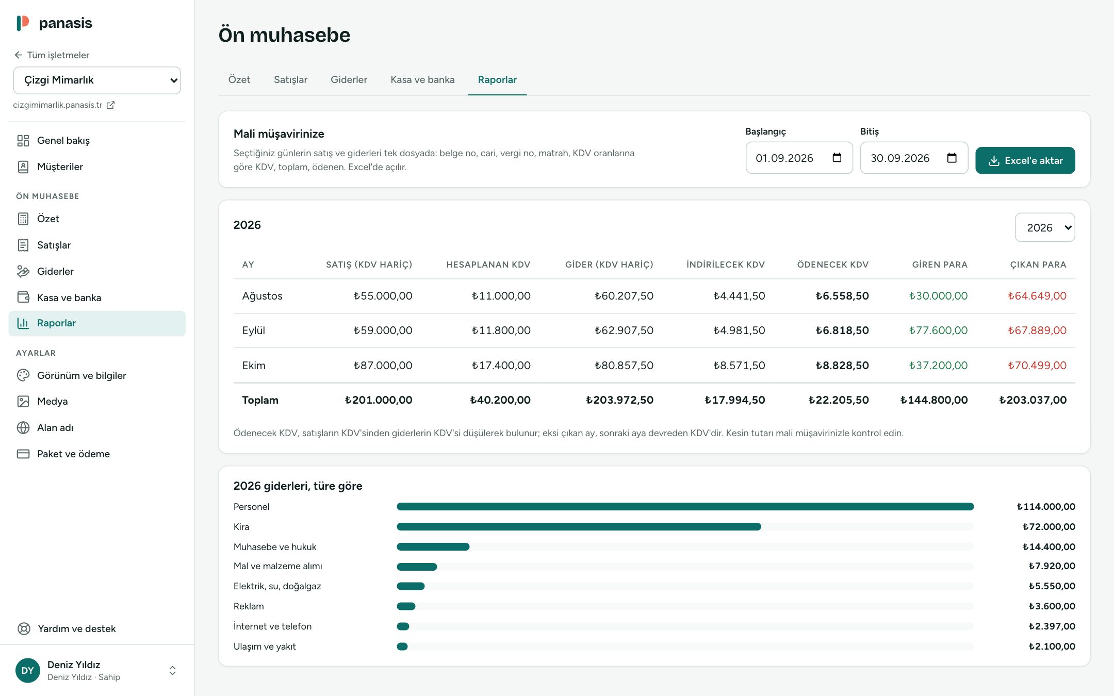1114x696 pixels.
Task: Switch to the Giderler tab
Action: click(349, 80)
